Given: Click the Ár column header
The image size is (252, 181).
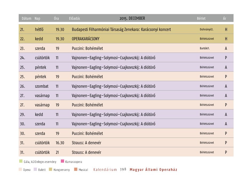Looking at the screenshot, I should (225, 19).
